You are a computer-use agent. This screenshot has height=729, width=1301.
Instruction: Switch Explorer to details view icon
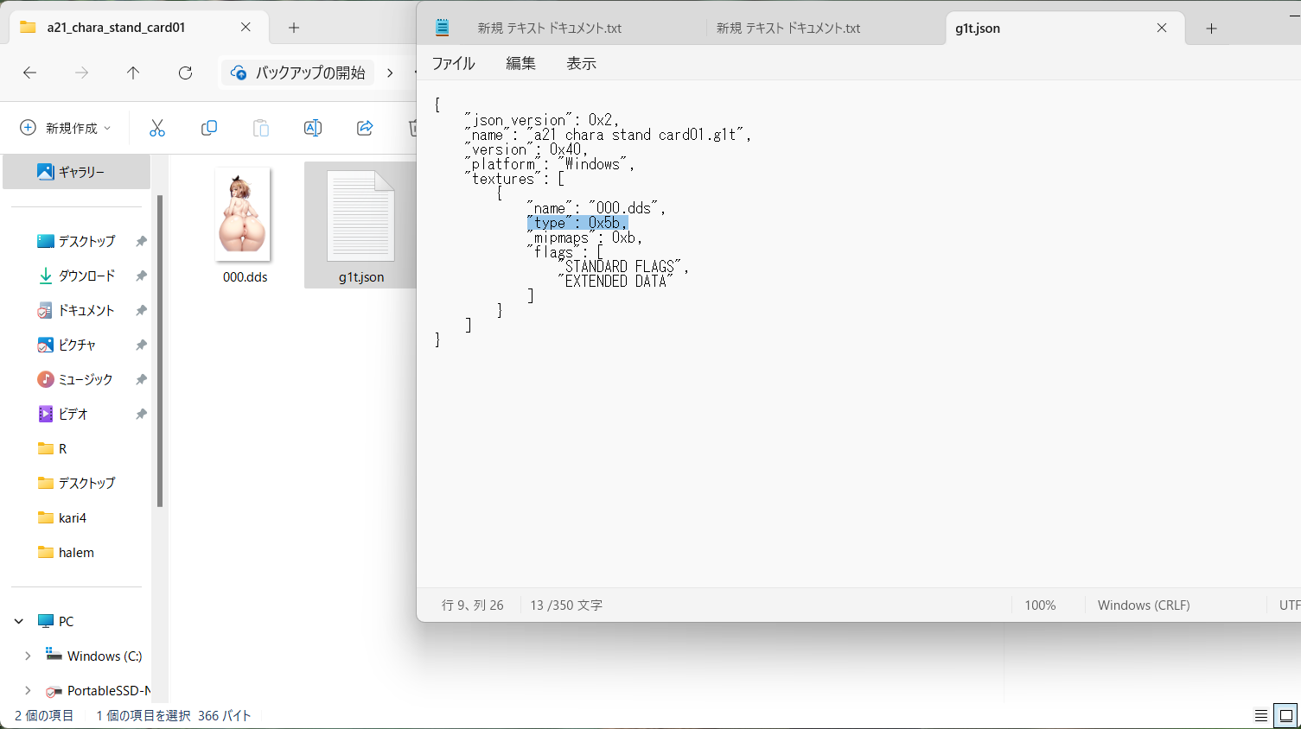click(1261, 715)
